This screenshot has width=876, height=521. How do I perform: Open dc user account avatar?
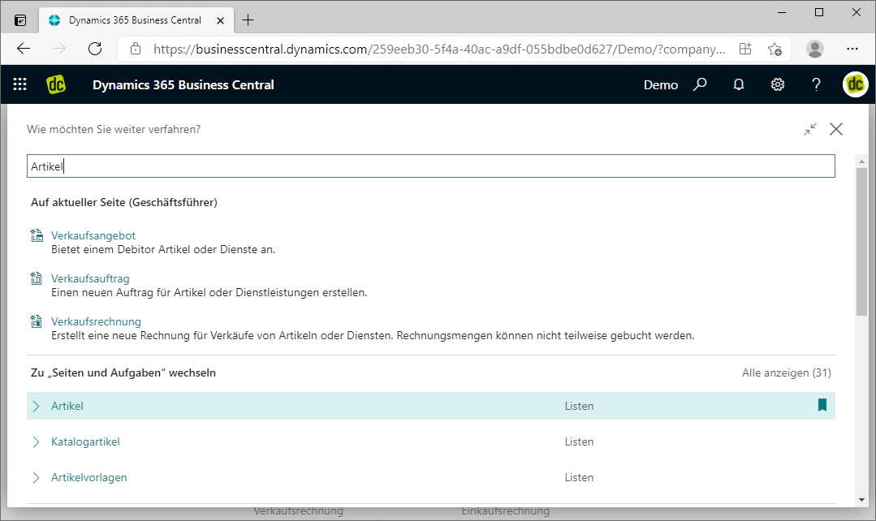pyautogui.click(x=856, y=84)
